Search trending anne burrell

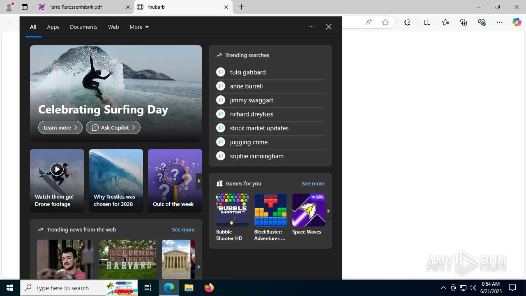(270, 86)
